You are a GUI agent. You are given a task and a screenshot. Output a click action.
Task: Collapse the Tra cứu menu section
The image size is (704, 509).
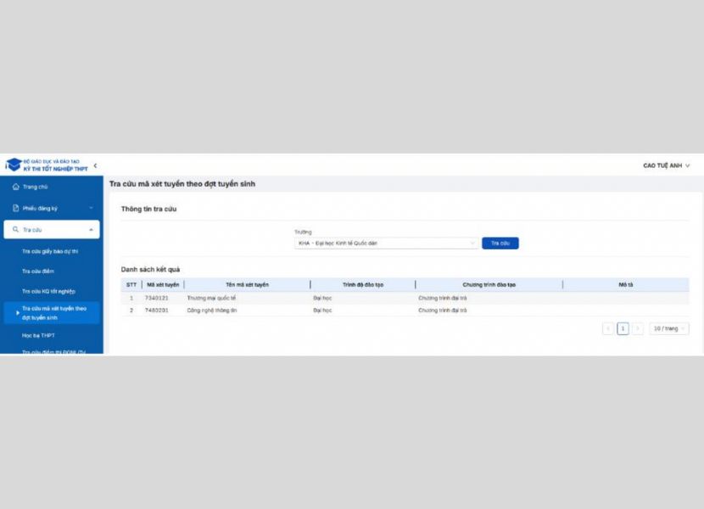point(91,230)
